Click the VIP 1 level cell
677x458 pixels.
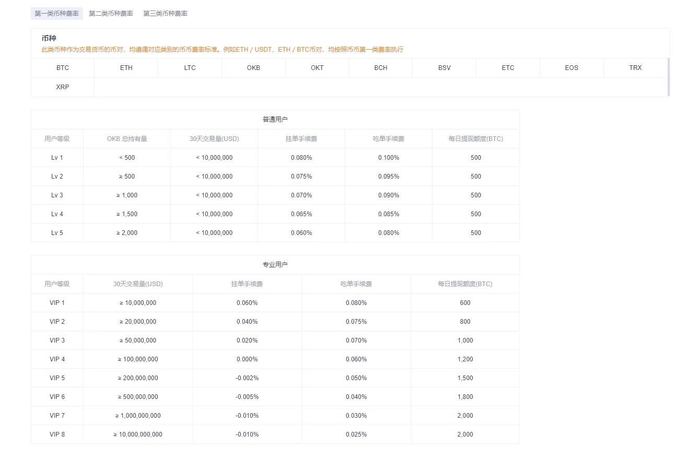pos(57,303)
